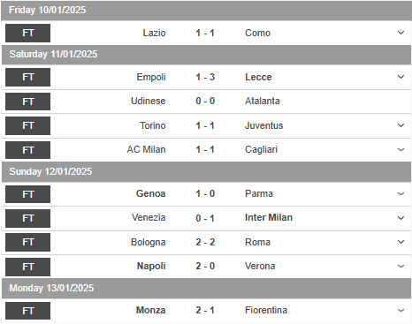Click the FT badge for Udinese match
412x324 pixels.
tap(27, 102)
